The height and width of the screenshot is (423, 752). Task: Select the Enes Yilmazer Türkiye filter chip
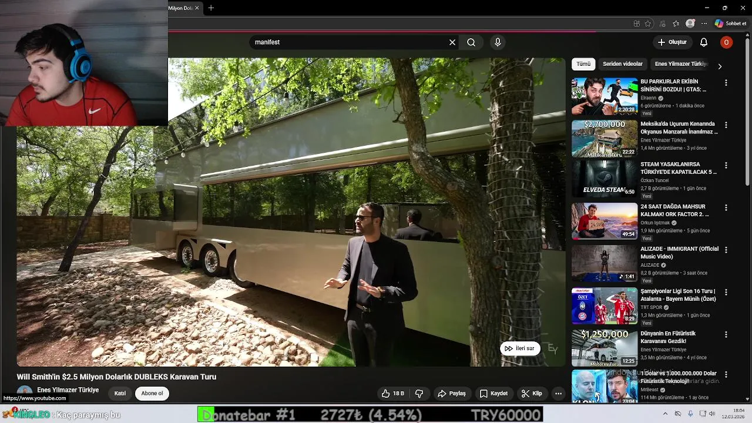680,64
